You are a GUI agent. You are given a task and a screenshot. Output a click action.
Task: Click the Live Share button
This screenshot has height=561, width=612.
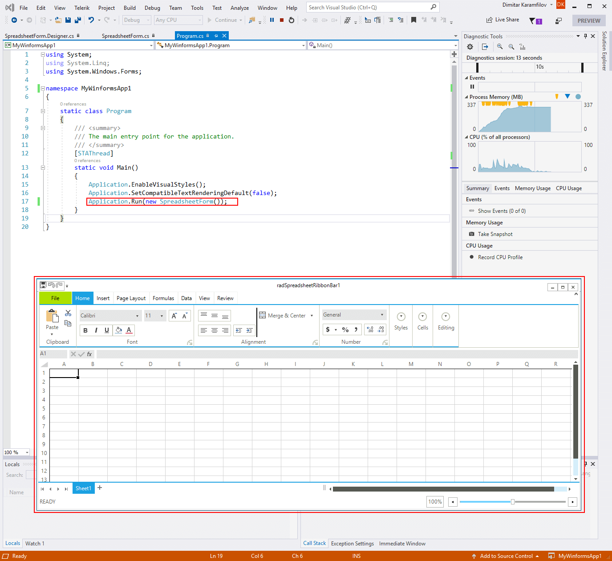pos(503,20)
